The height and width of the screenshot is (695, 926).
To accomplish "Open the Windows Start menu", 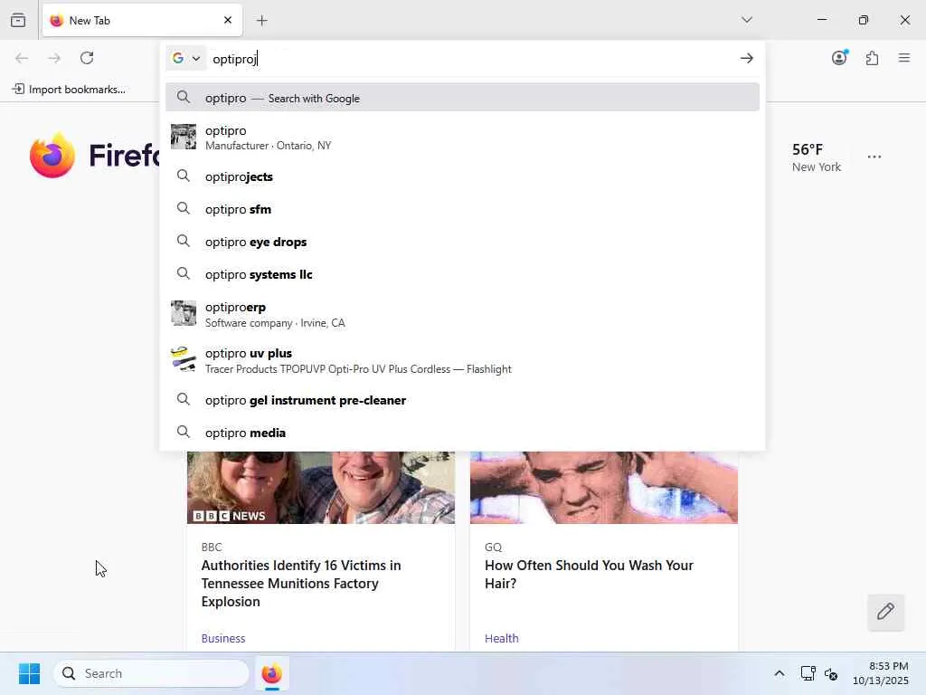I will pyautogui.click(x=29, y=673).
